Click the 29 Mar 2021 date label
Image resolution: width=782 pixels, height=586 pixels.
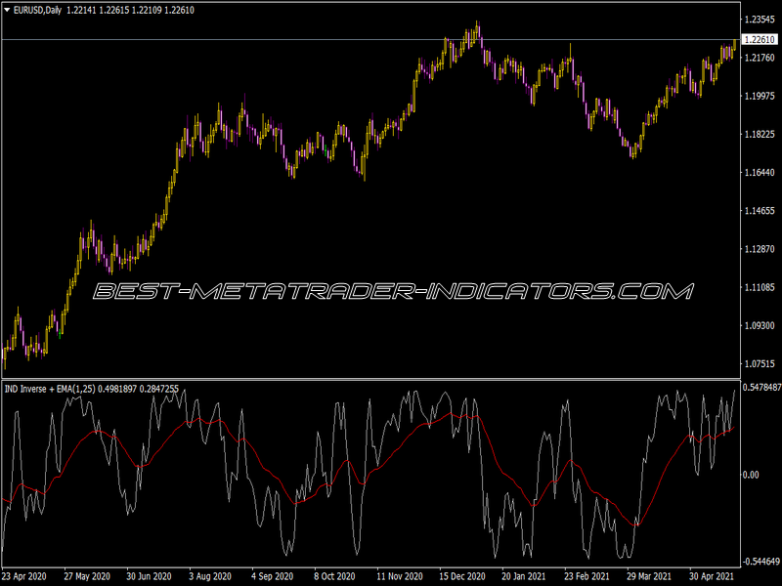649,576
